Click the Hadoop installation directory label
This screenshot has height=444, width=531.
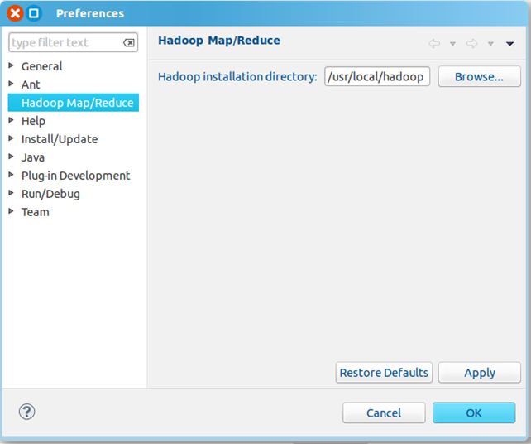(x=237, y=77)
